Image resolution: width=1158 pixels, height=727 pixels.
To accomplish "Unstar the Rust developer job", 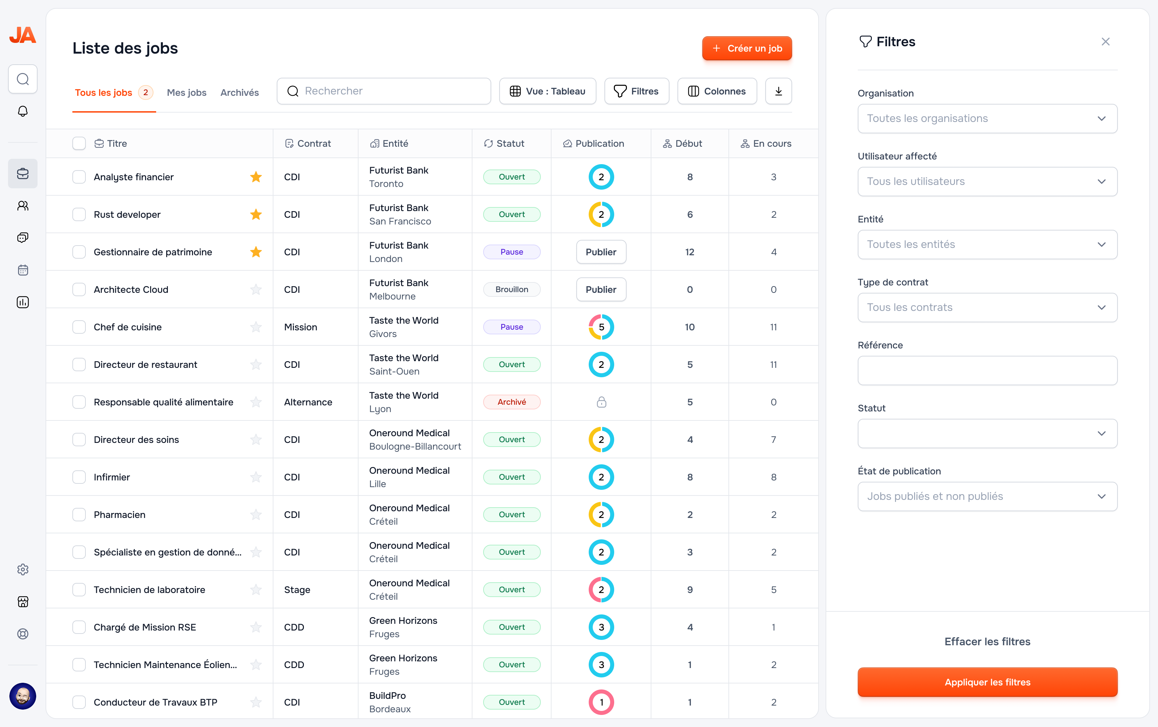I will (256, 214).
